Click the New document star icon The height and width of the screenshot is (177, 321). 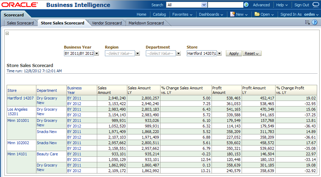coord(233,14)
